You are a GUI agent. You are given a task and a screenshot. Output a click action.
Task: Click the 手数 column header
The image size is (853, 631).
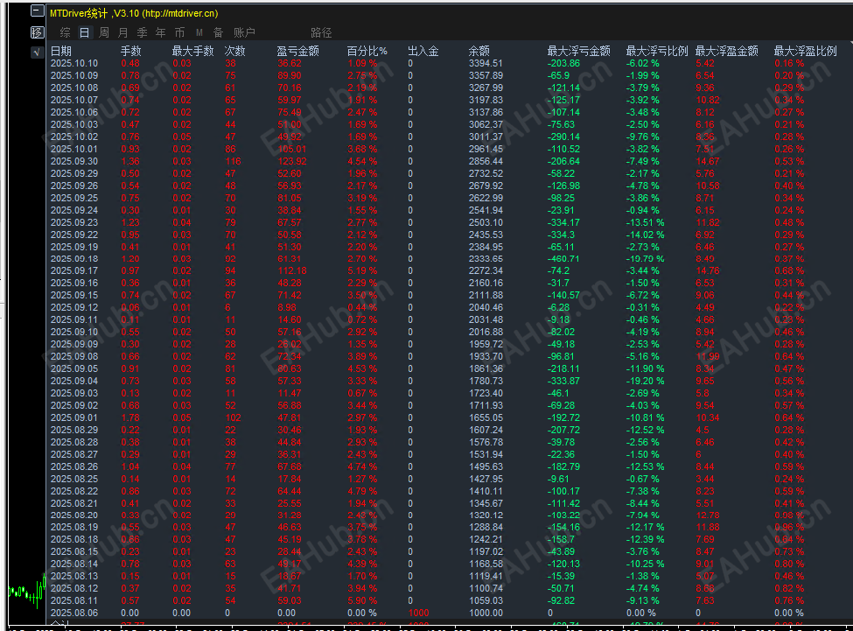pos(130,51)
